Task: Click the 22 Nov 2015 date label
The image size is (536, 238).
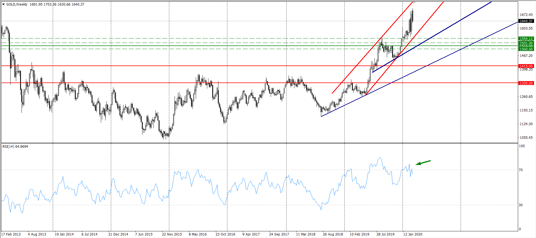Action: click(x=172, y=234)
